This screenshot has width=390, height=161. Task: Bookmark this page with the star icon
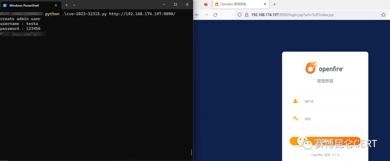pos(383,15)
